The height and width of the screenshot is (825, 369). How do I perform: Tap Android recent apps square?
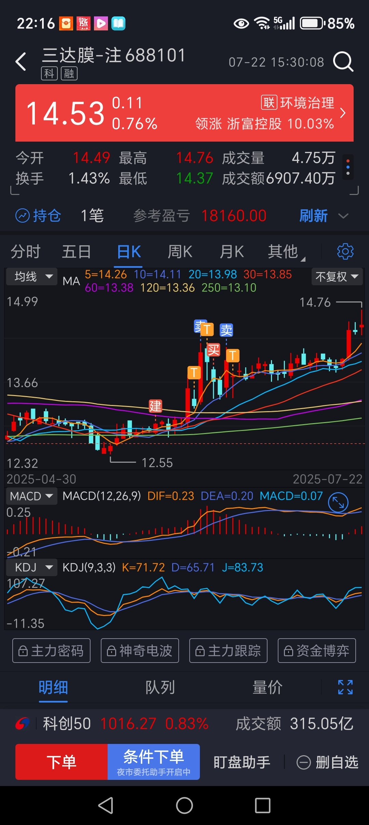263,806
